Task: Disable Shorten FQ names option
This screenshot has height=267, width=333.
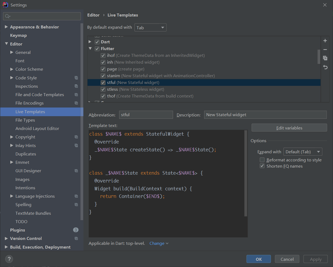Action: tap(262, 166)
